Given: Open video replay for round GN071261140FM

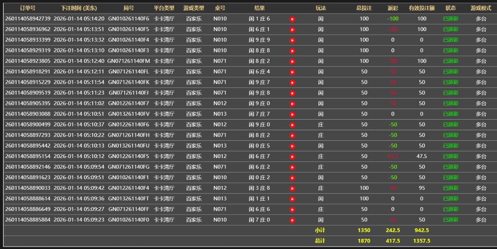Looking at the screenshot, I should pyautogui.click(x=292, y=61).
